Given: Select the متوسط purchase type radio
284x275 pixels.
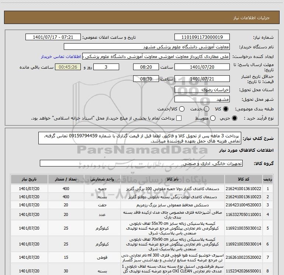Looking at the screenshot, I should [x=213, y=118].
